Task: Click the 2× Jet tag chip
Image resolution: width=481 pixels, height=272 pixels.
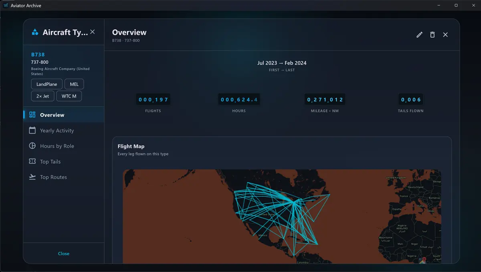Action: (x=42, y=96)
